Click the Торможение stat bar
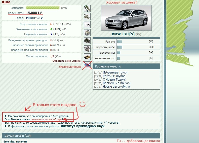The image size is (199, 143). point(119,53)
